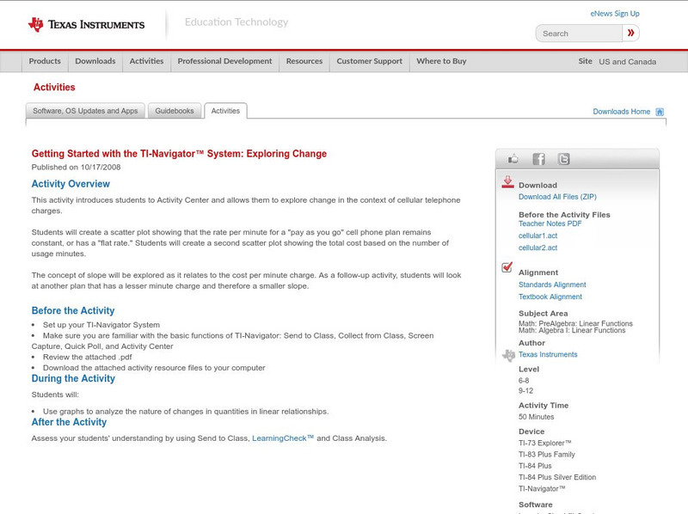Click the After the Activity heading
The height and width of the screenshot is (514, 688).
tap(69, 422)
